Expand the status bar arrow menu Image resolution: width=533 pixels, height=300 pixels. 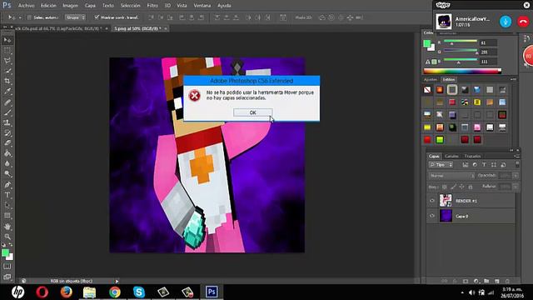pyautogui.click(x=117, y=282)
